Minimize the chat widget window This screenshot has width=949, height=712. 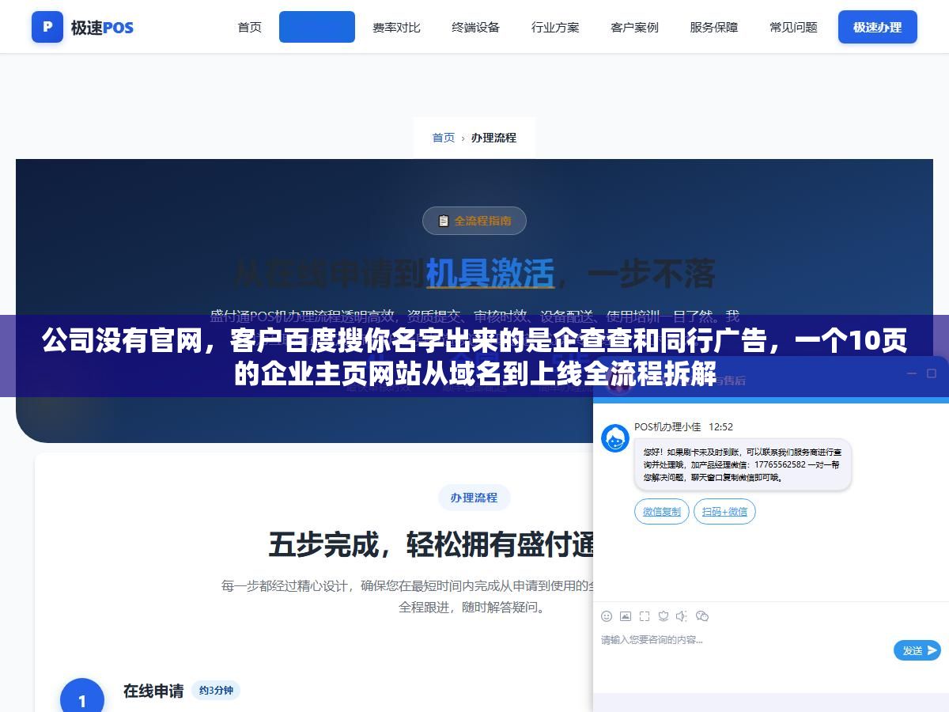[910, 373]
